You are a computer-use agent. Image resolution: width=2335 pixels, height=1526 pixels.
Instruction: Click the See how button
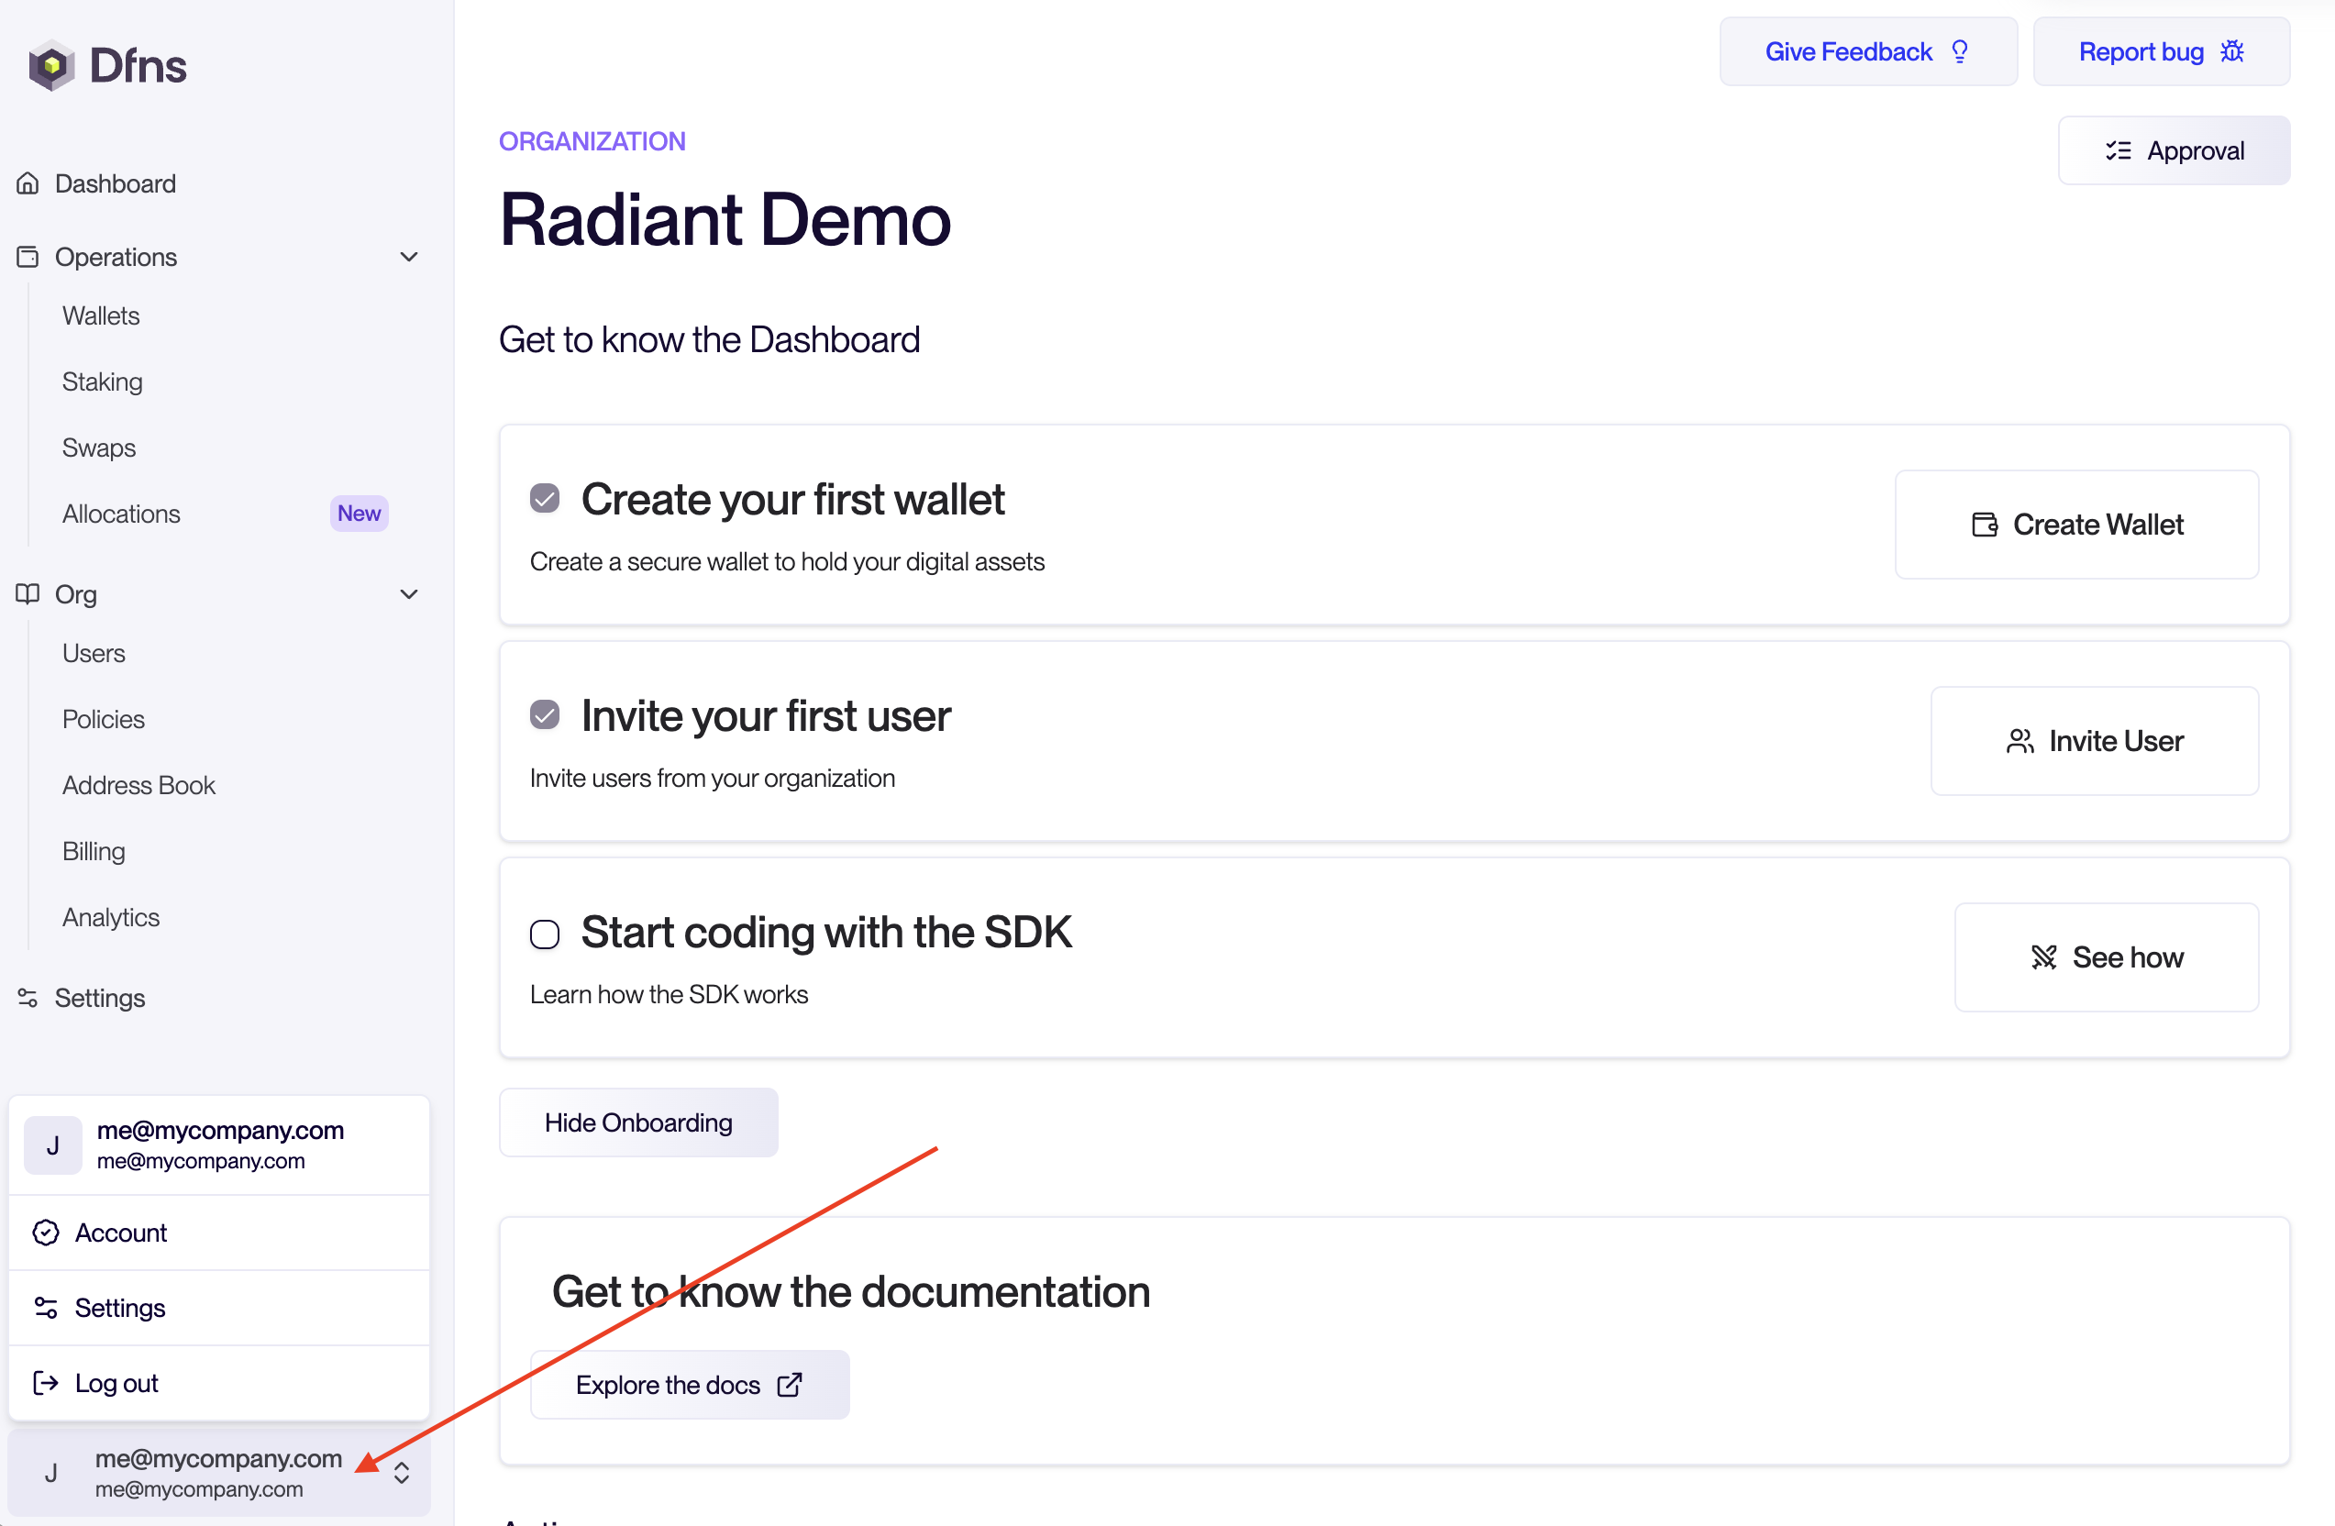tap(2106, 957)
